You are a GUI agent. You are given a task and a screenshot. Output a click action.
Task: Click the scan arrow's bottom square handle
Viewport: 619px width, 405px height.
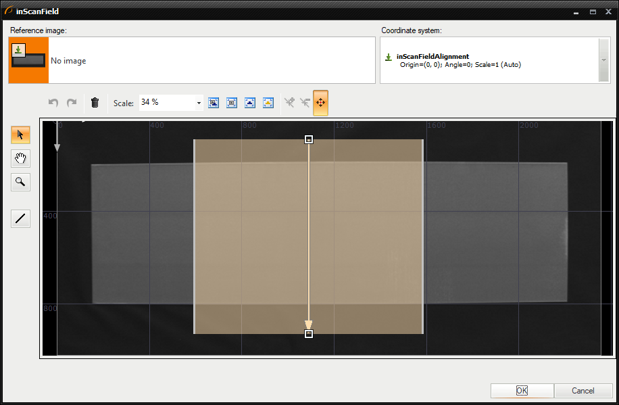[x=309, y=334]
